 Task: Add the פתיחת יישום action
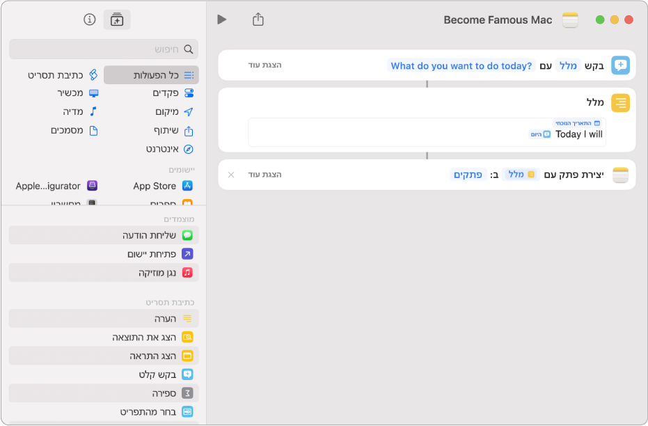pyautogui.click(x=104, y=253)
